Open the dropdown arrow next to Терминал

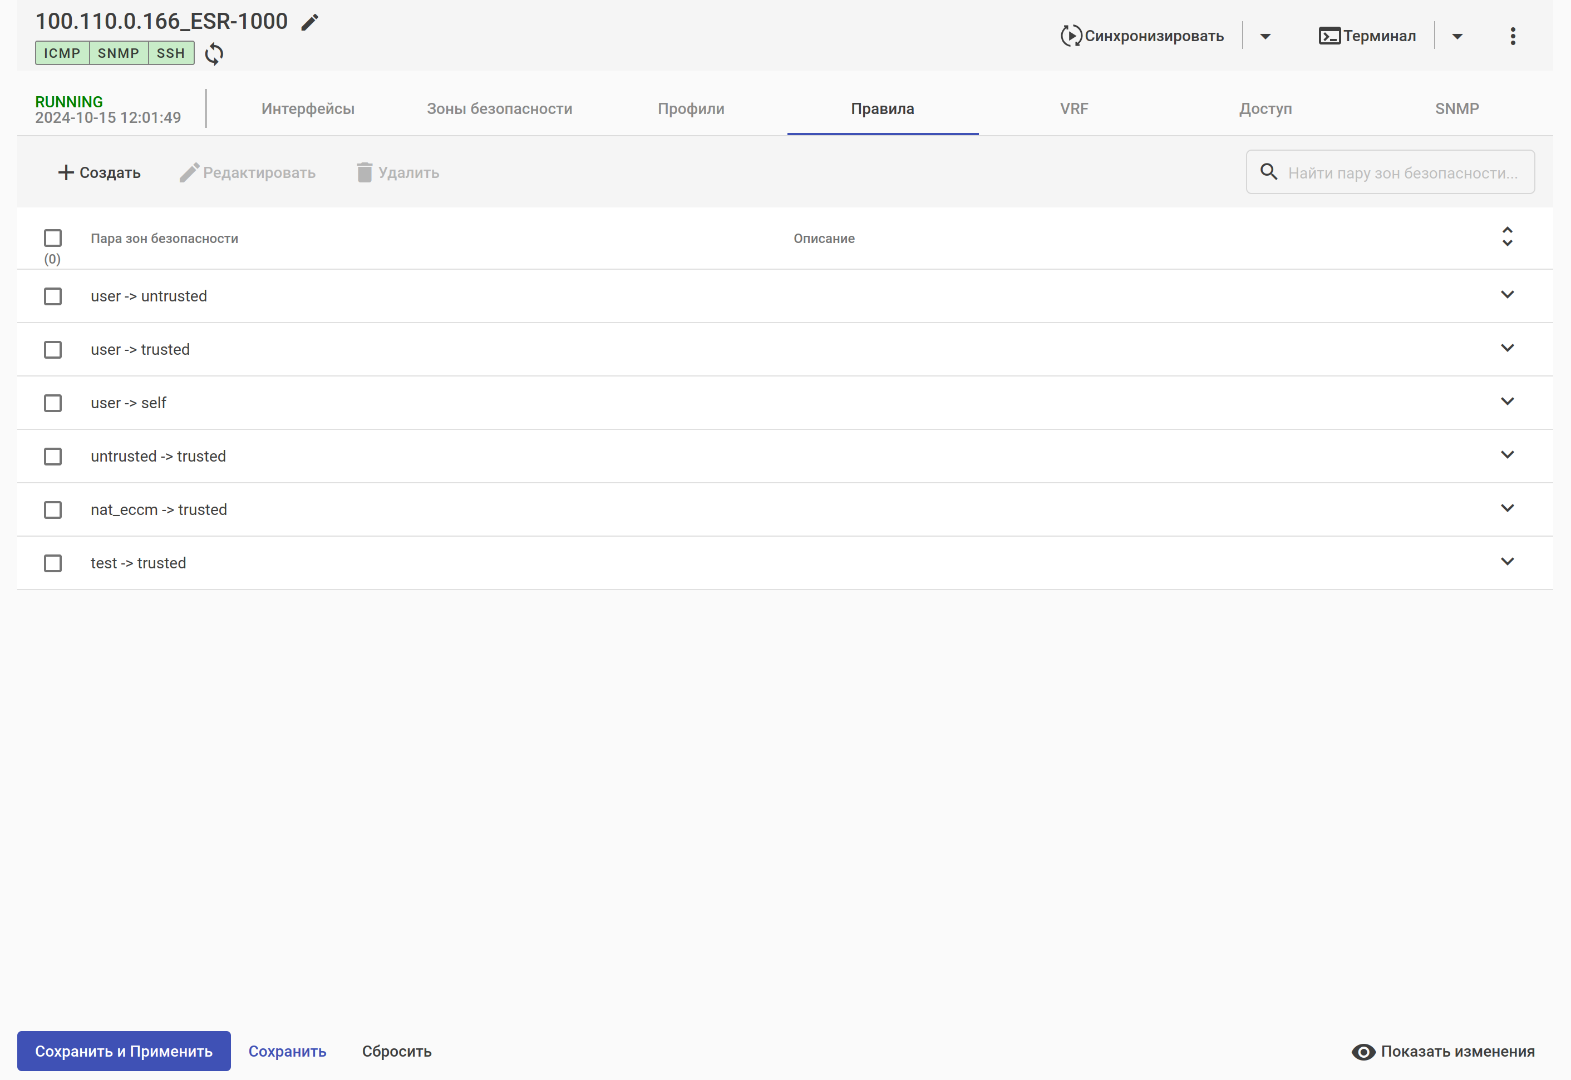[x=1457, y=37]
